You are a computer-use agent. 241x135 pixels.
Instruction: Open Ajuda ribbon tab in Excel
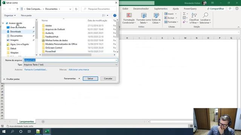[175, 9]
